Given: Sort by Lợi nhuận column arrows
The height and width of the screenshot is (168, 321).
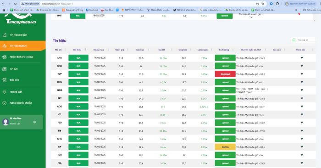Looking at the screenshot, I should tap(212, 50).
